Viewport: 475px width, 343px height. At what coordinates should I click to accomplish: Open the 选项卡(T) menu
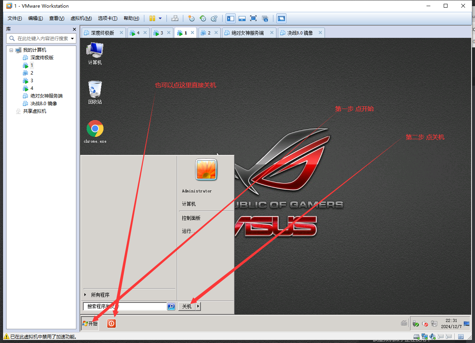point(108,18)
